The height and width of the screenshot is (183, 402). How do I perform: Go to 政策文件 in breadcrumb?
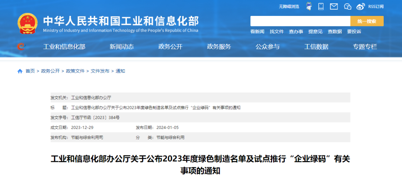[x=75, y=71]
